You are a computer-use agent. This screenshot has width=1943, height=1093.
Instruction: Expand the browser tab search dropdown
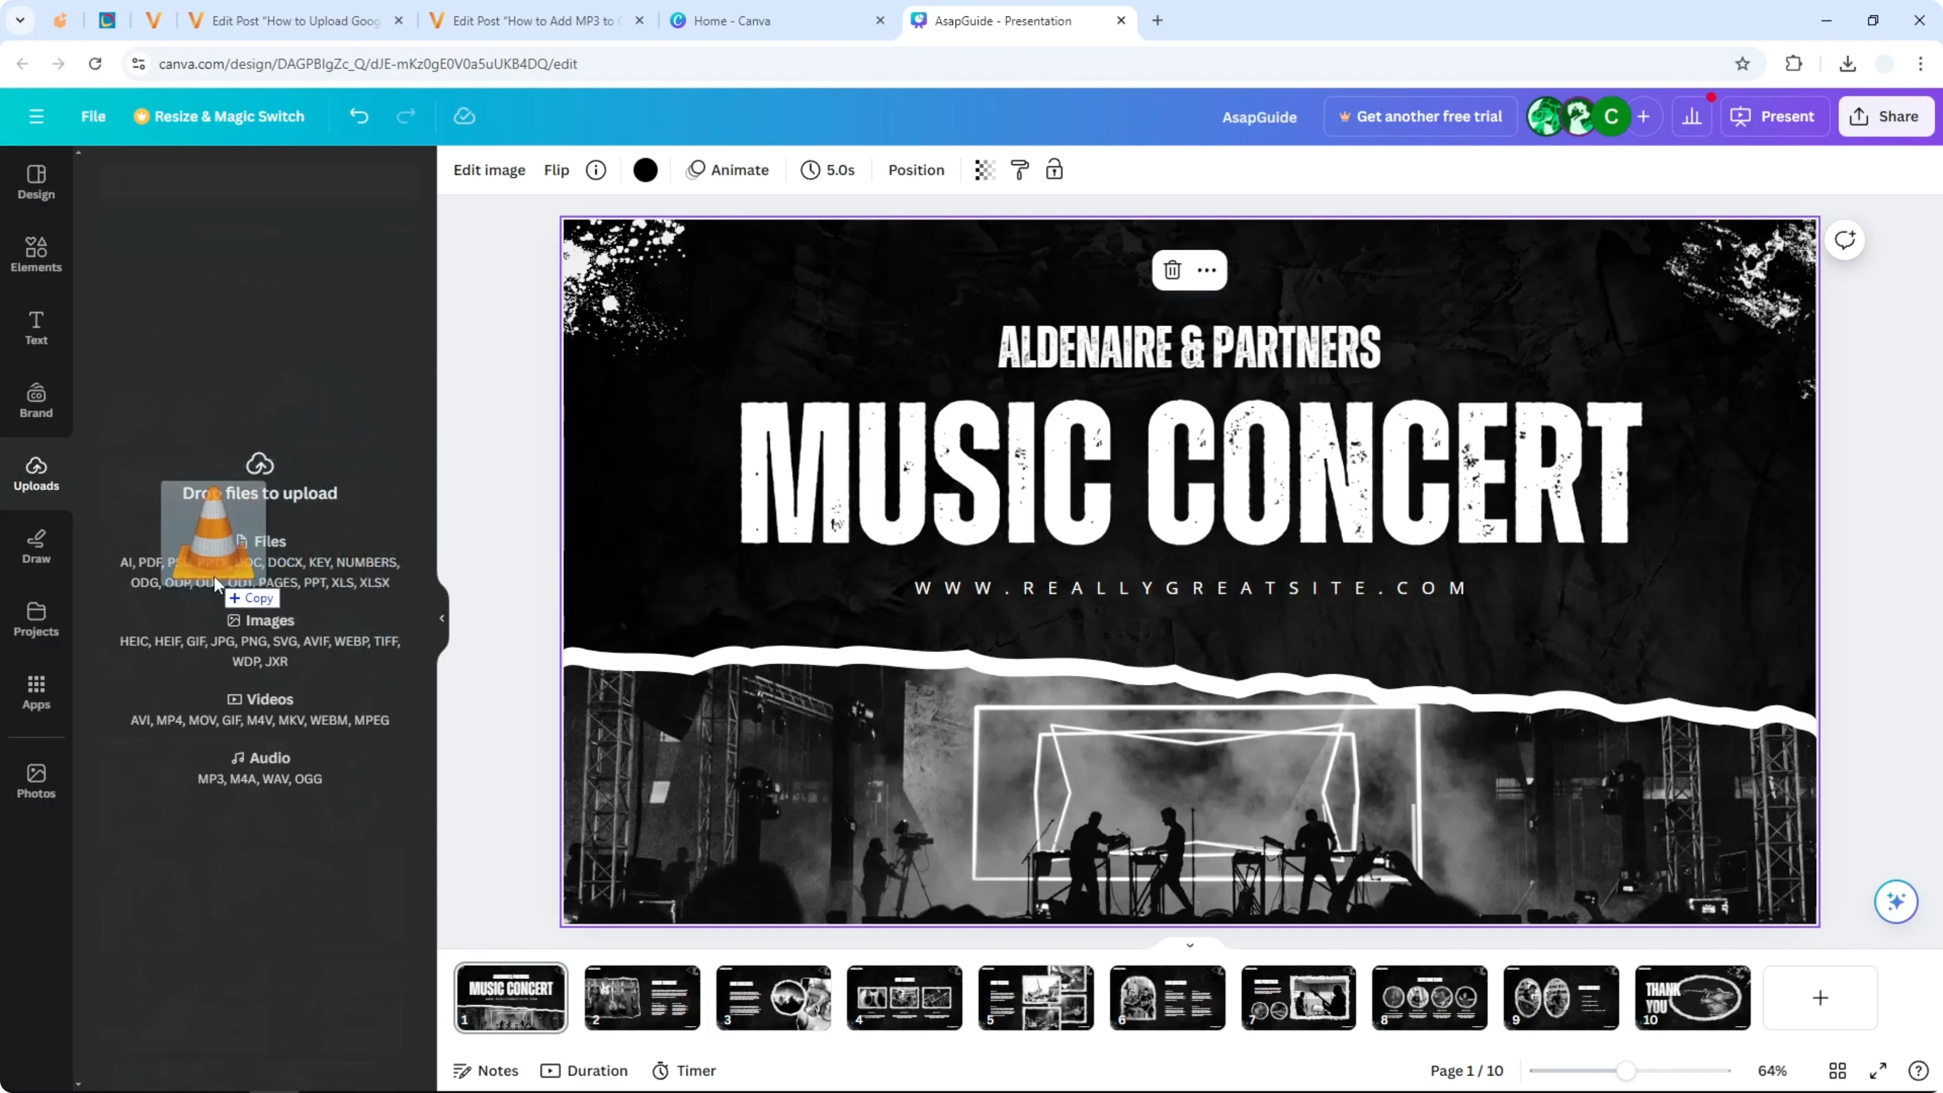[x=21, y=21]
